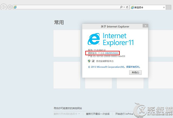Click the 常用 heading on new tab page
This screenshot has width=173, height=118.
tap(59, 23)
